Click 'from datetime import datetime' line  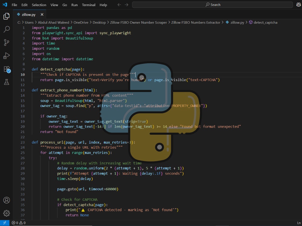pos(63,59)
